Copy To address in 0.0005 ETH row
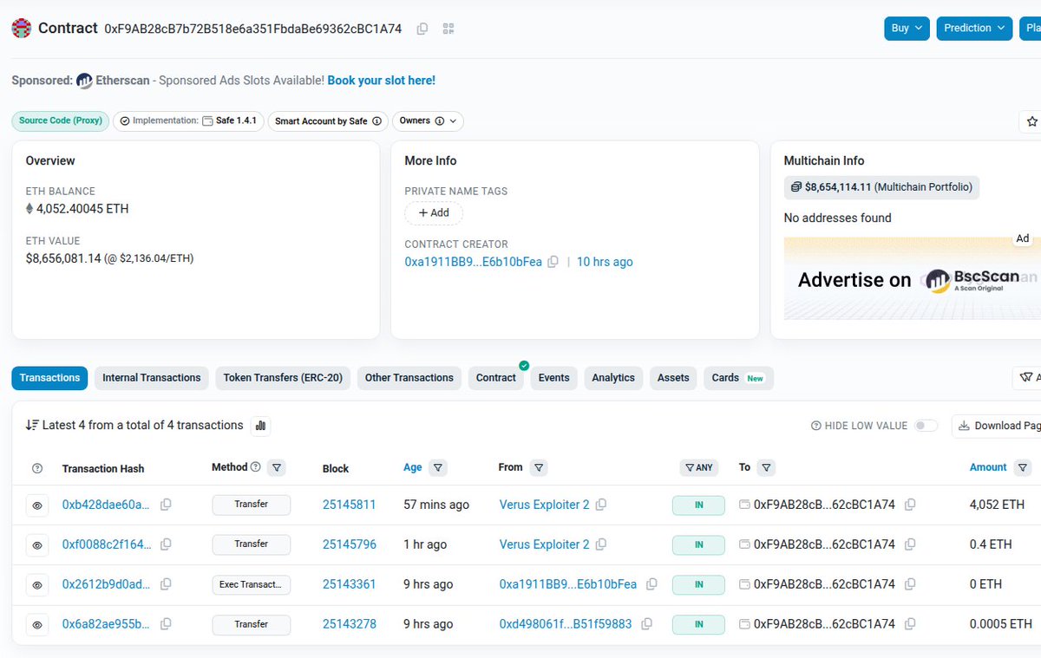The image size is (1041, 658). coord(910,624)
